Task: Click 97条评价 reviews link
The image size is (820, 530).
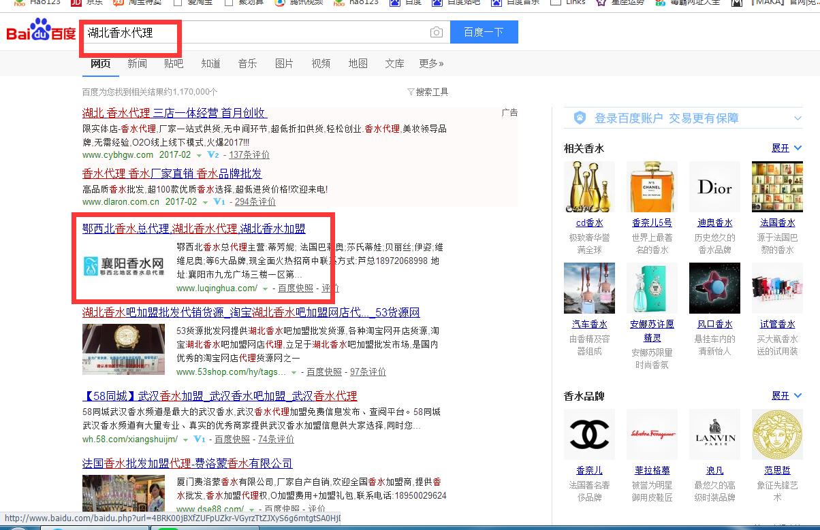Action: tap(368, 372)
